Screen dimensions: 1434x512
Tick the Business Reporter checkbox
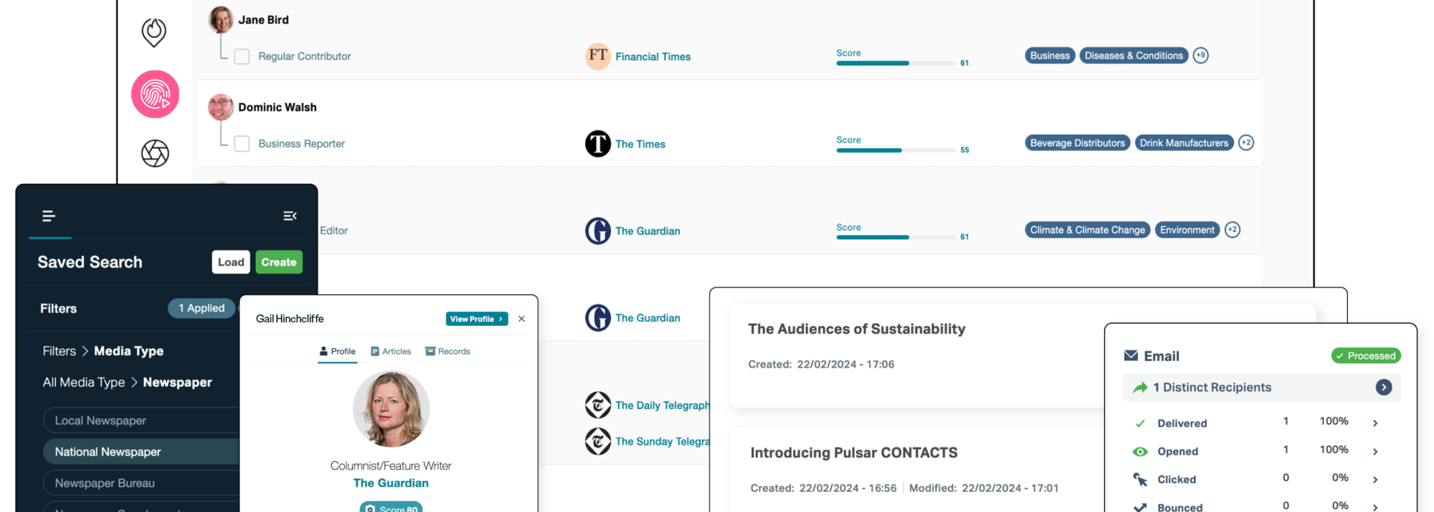(242, 144)
